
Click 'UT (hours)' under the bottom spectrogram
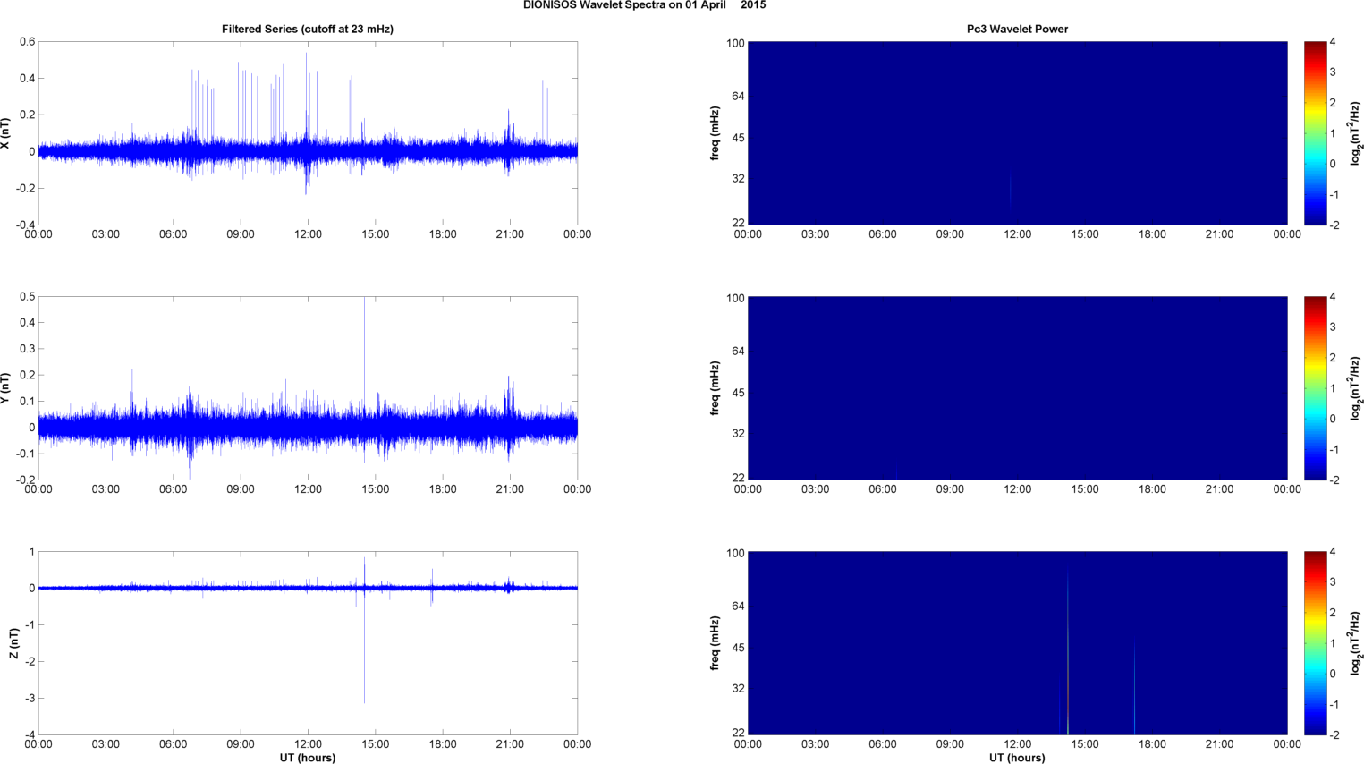[1017, 758]
